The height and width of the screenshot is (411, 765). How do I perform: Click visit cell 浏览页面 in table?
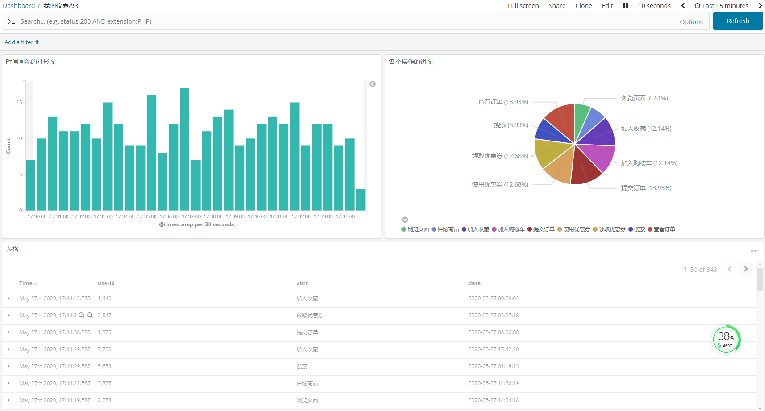[x=307, y=400]
